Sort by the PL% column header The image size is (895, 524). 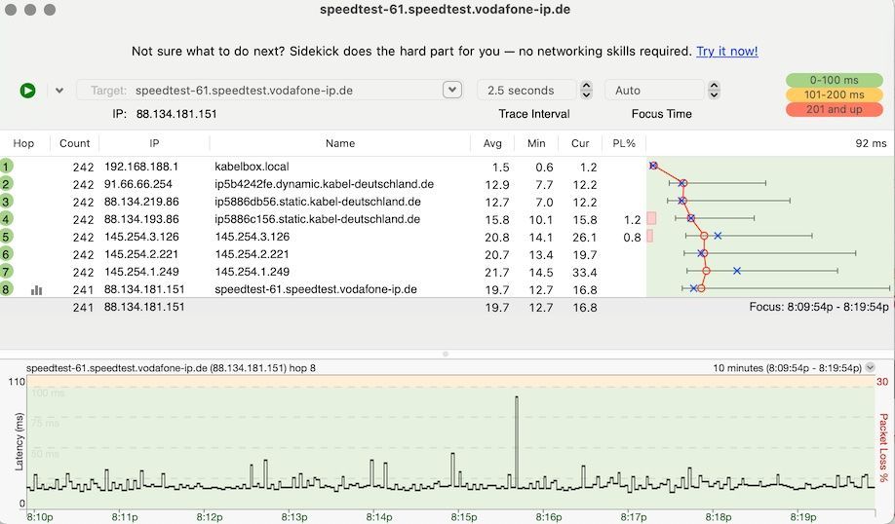pos(623,143)
